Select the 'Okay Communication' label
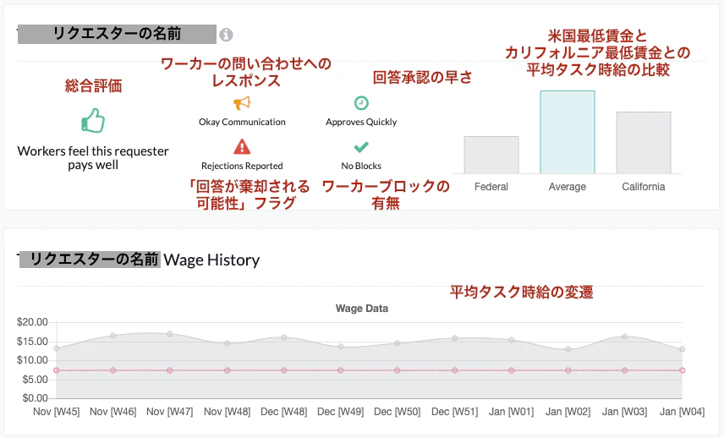The height and width of the screenshot is (438, 724). [x=242, y=122]
